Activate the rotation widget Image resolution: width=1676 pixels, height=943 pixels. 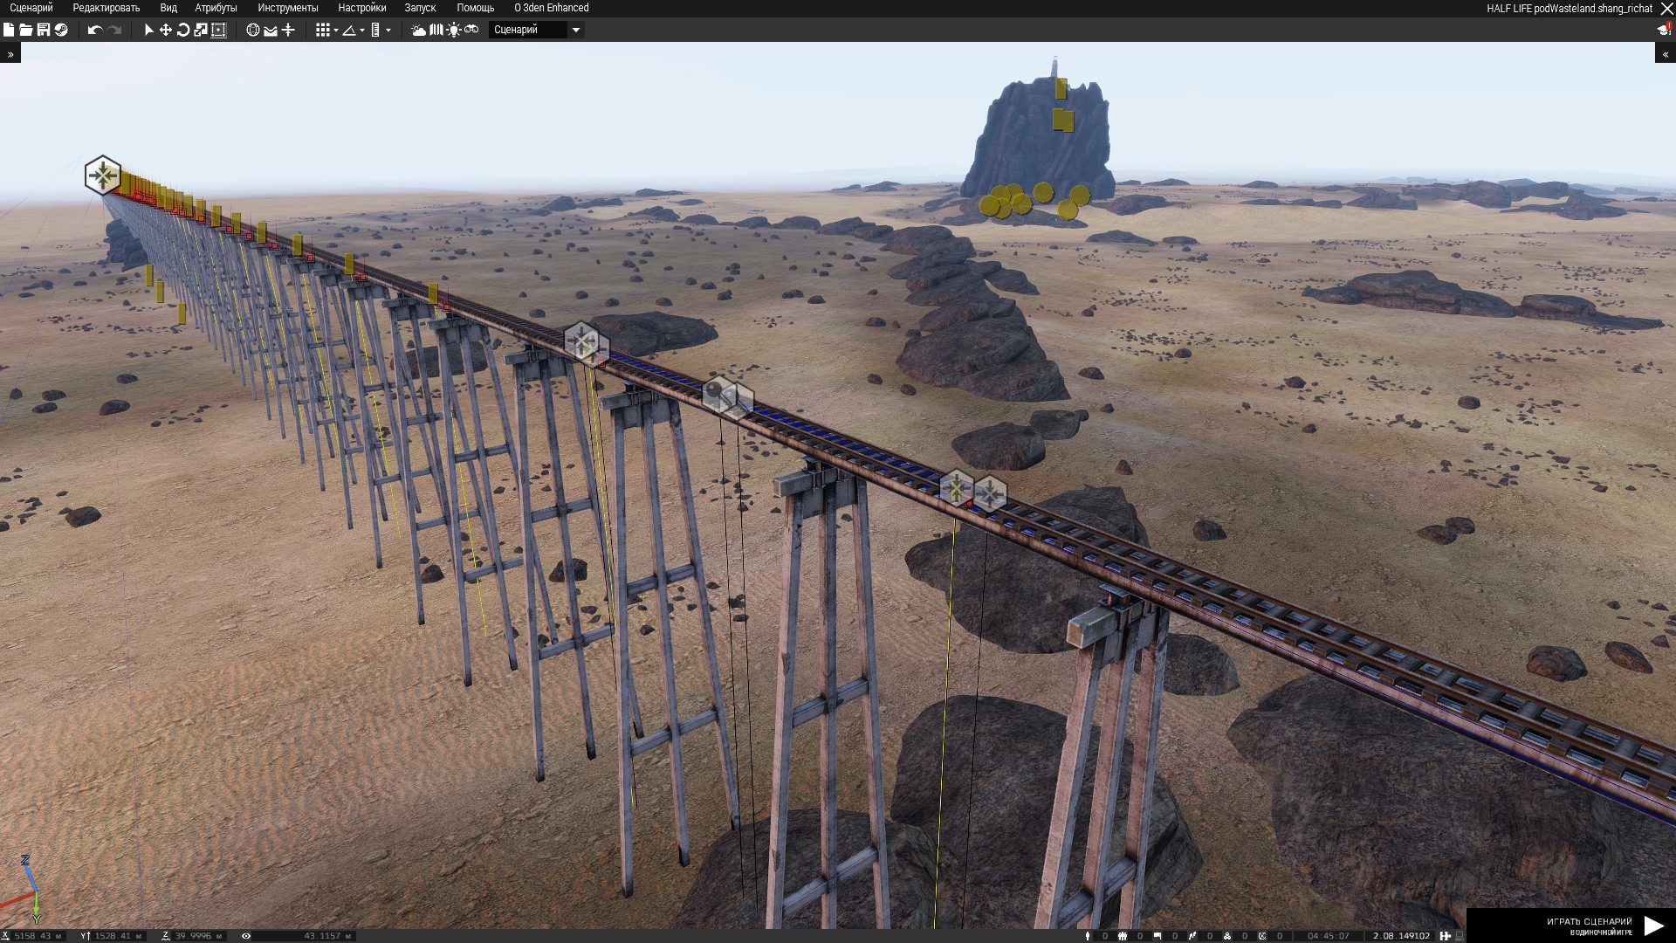pos(183,30)
